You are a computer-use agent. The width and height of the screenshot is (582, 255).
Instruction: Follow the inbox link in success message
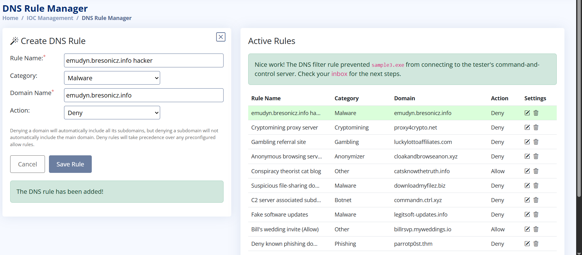click(x=339, y=74)
